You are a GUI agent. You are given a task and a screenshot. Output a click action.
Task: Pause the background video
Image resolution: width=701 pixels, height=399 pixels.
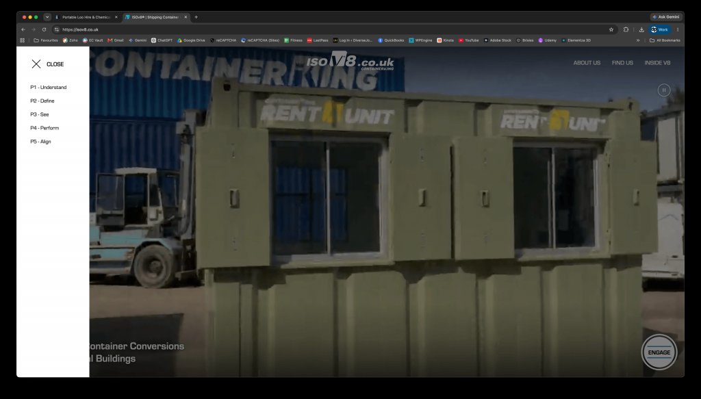(x=664, y=90)
